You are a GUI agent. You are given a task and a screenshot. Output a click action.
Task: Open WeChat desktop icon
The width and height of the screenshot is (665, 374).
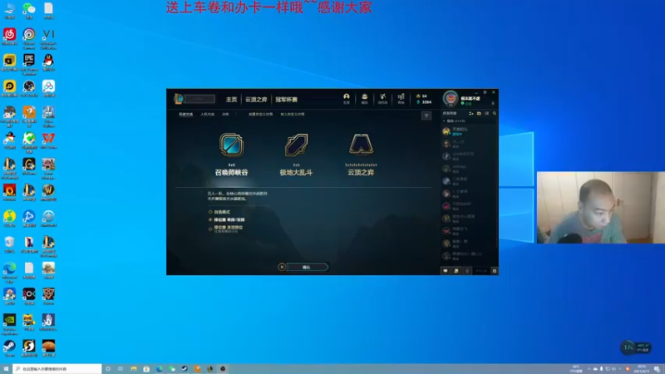coord(29,11)
